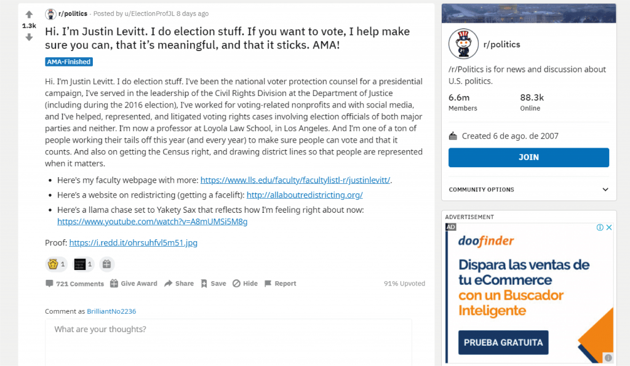The width and height of the screenshot is (630, 366).
Task: Upvote the Justin Levitt AMA post
Action: (29, 15)
